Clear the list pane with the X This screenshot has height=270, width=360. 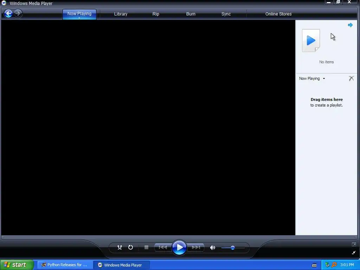351,78
